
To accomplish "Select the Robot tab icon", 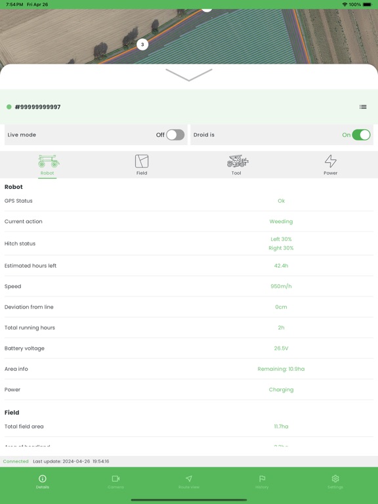I will click(x=49, y=161).
